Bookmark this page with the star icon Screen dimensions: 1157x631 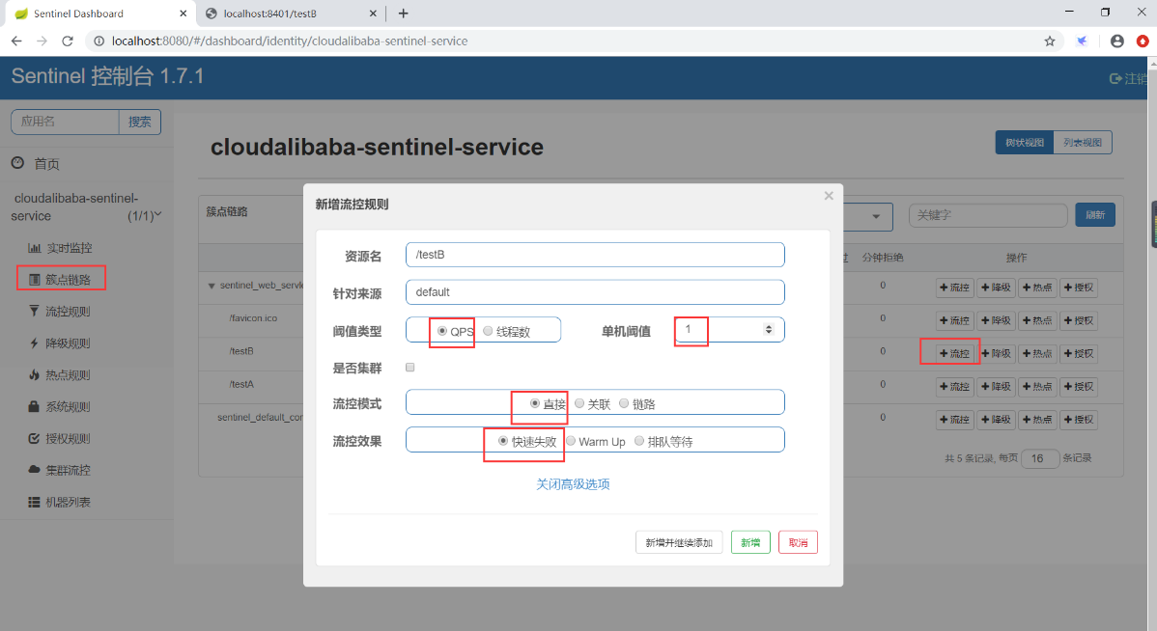[1050, 41]
